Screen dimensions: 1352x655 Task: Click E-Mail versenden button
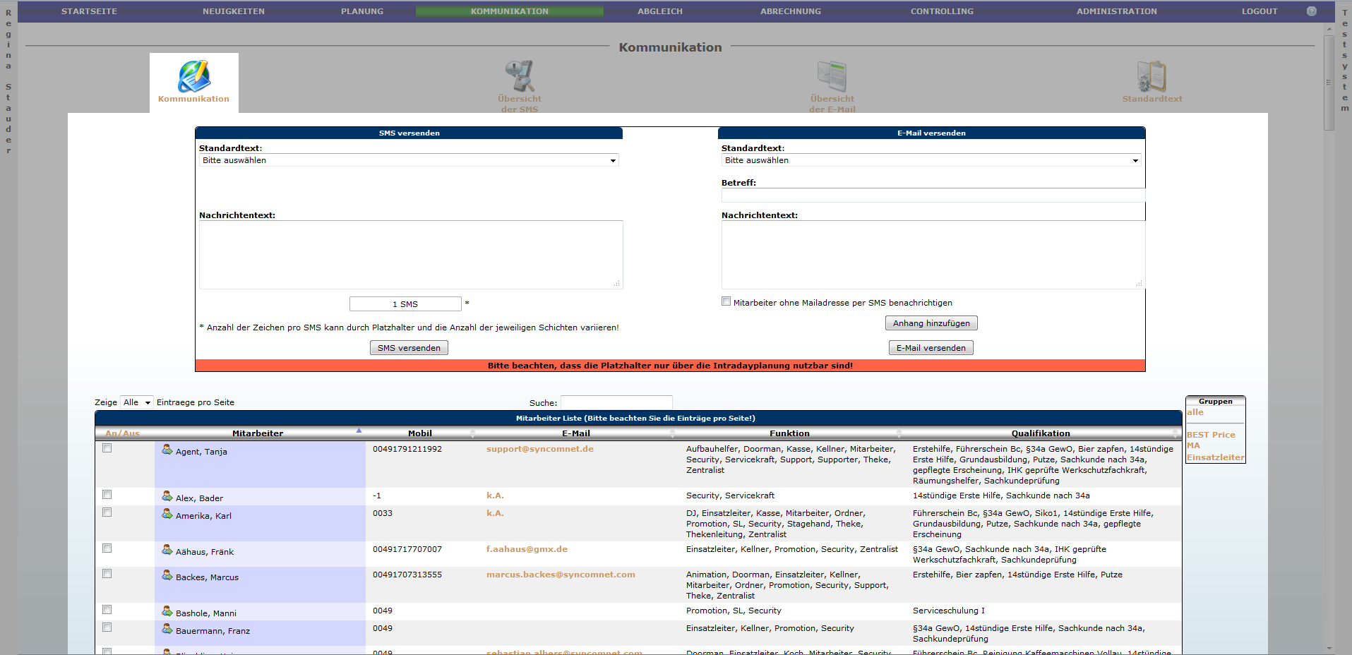point(931,348)
